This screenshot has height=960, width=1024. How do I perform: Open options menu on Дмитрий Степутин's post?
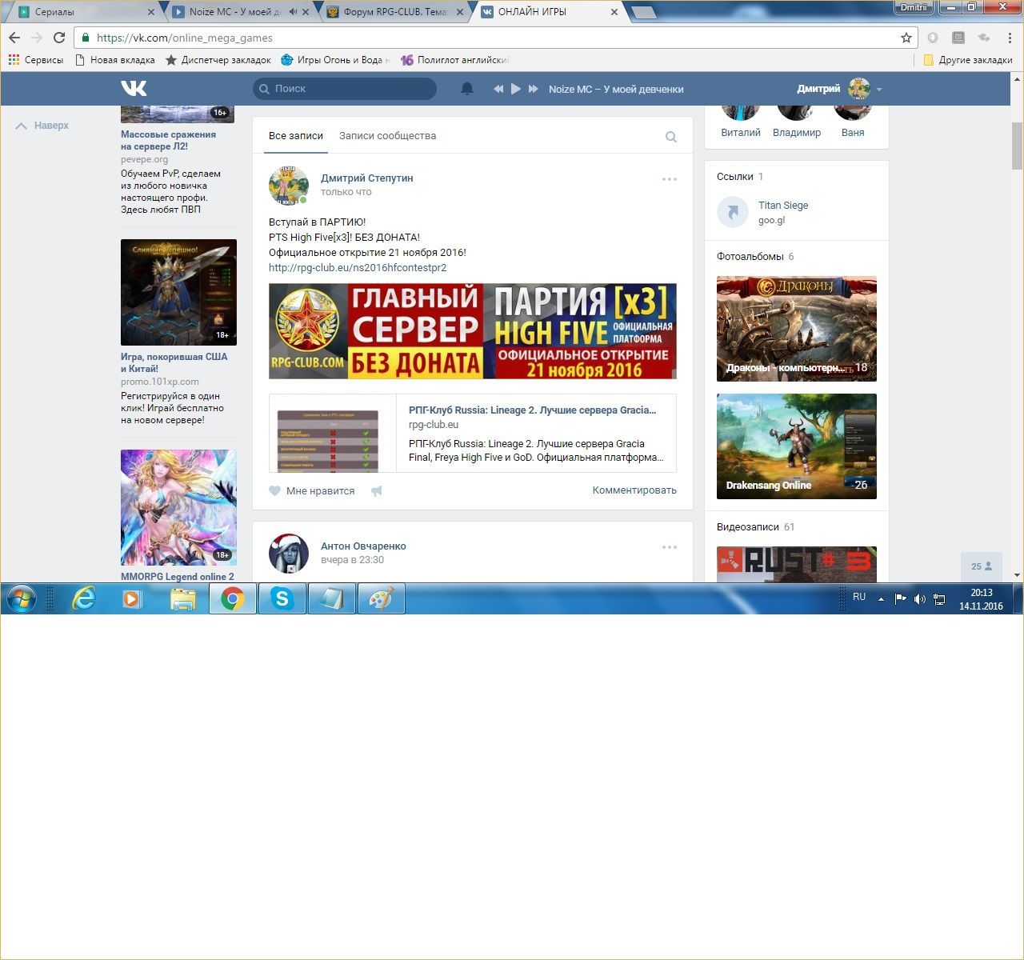(x=670, y=179)
